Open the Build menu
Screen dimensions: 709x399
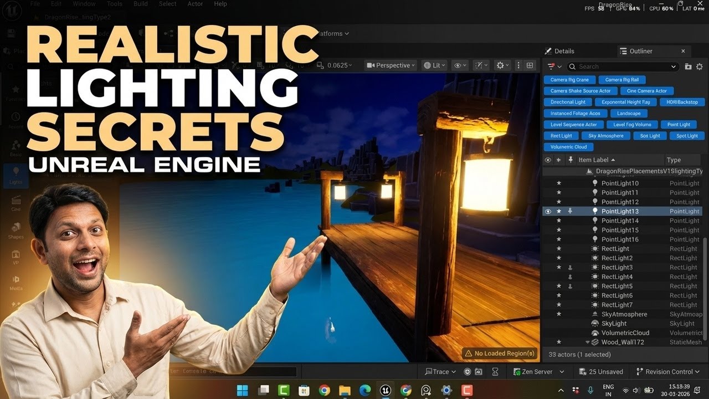[x=141, y=4]
